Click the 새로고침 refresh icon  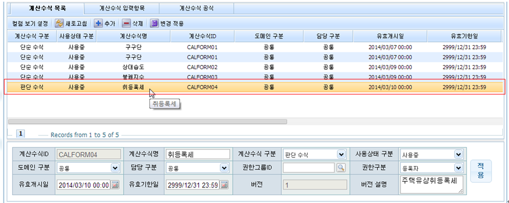coord(59,23)
